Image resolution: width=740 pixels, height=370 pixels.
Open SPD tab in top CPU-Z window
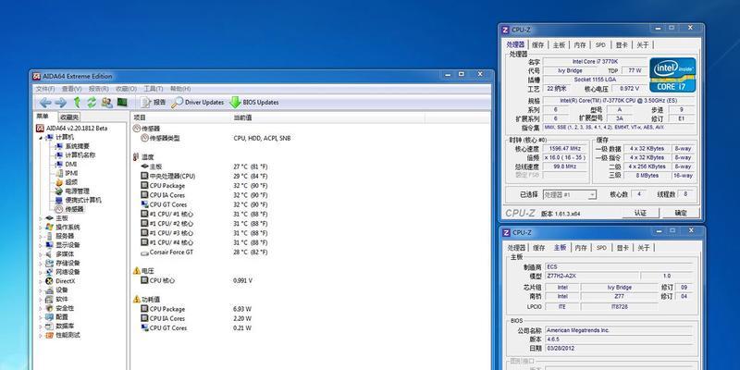(x=600, y=44)
